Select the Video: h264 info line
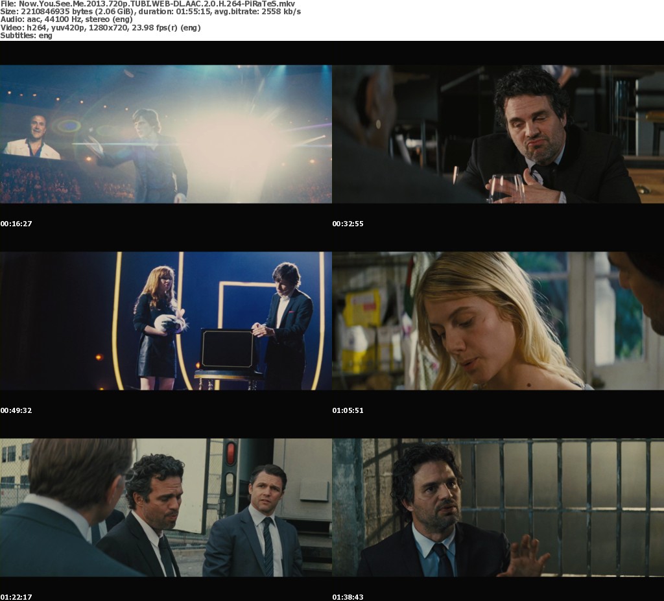664x601 pixels. pos(101,28)
